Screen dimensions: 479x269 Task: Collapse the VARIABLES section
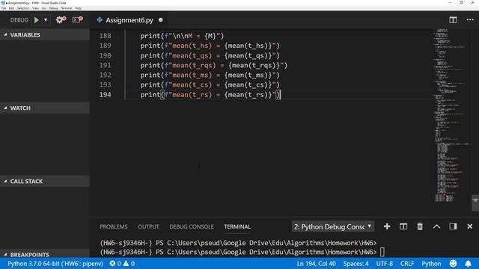45,35
